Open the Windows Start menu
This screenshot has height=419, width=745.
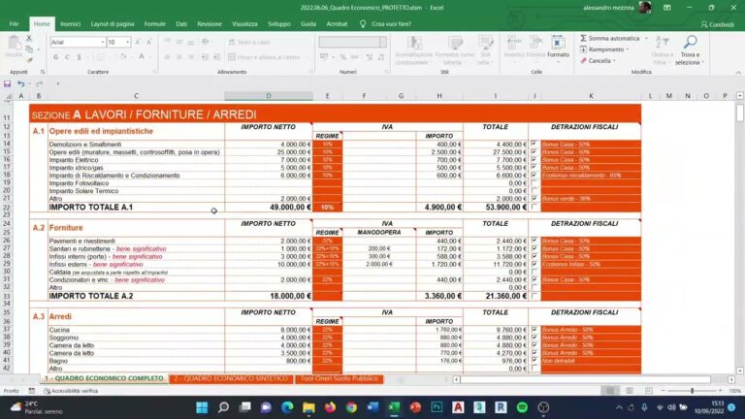point(202,407)
